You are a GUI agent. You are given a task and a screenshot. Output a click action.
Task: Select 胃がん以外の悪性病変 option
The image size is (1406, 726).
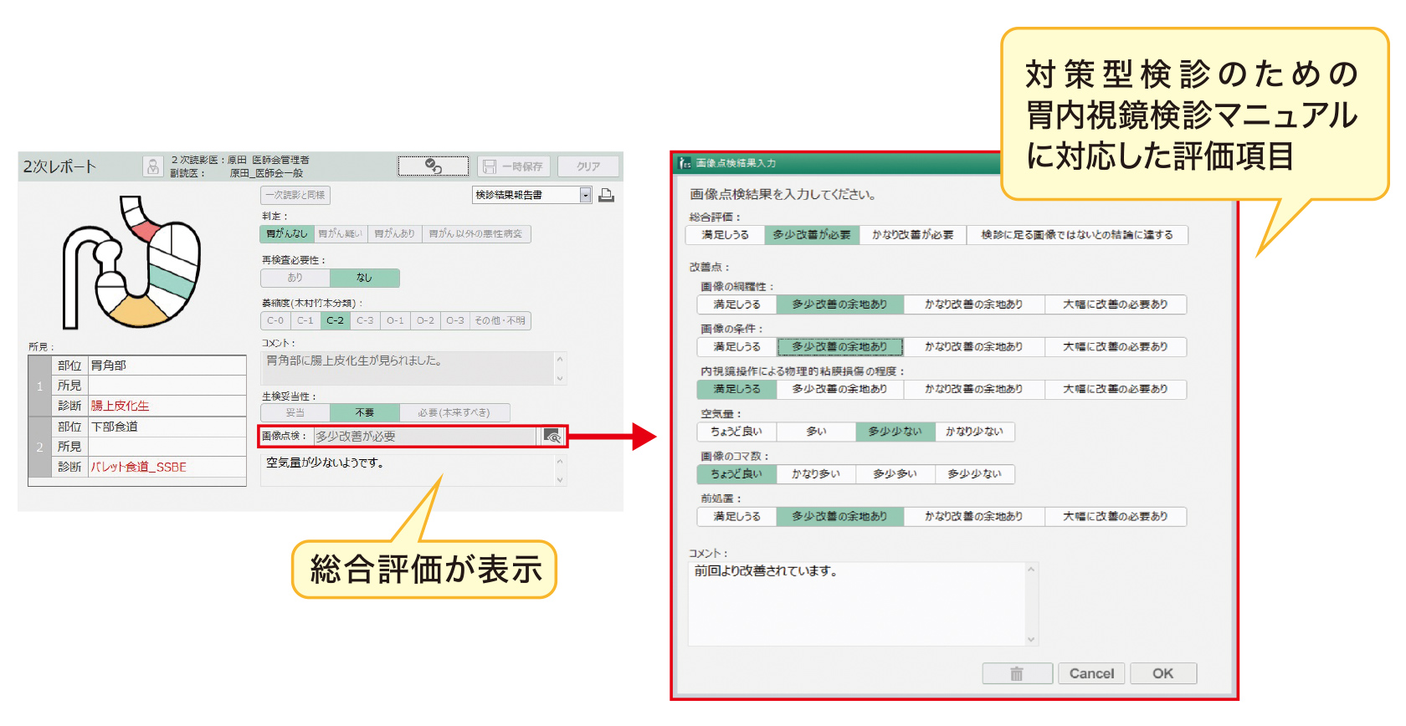point(475,234)
